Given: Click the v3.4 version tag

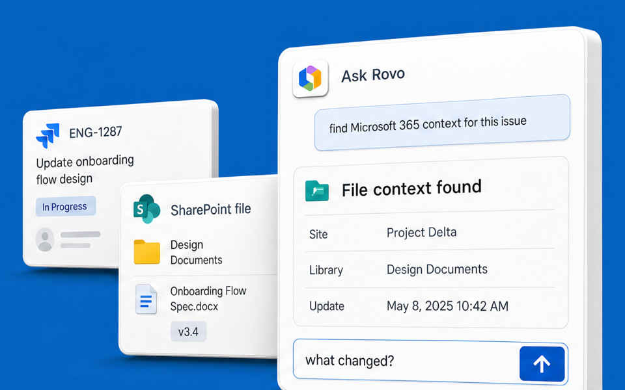Looking at the screenshot, I should coord(189,331).
